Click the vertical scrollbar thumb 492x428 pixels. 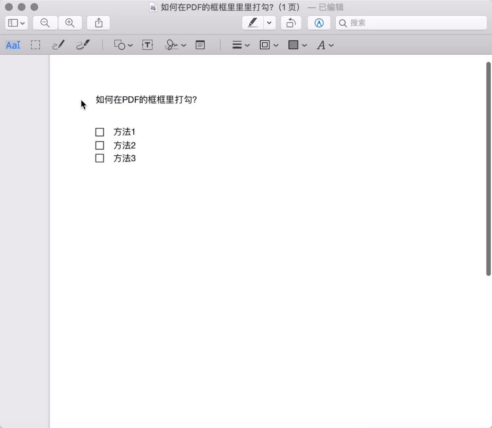pyautogui.click(x=488, y=169)
